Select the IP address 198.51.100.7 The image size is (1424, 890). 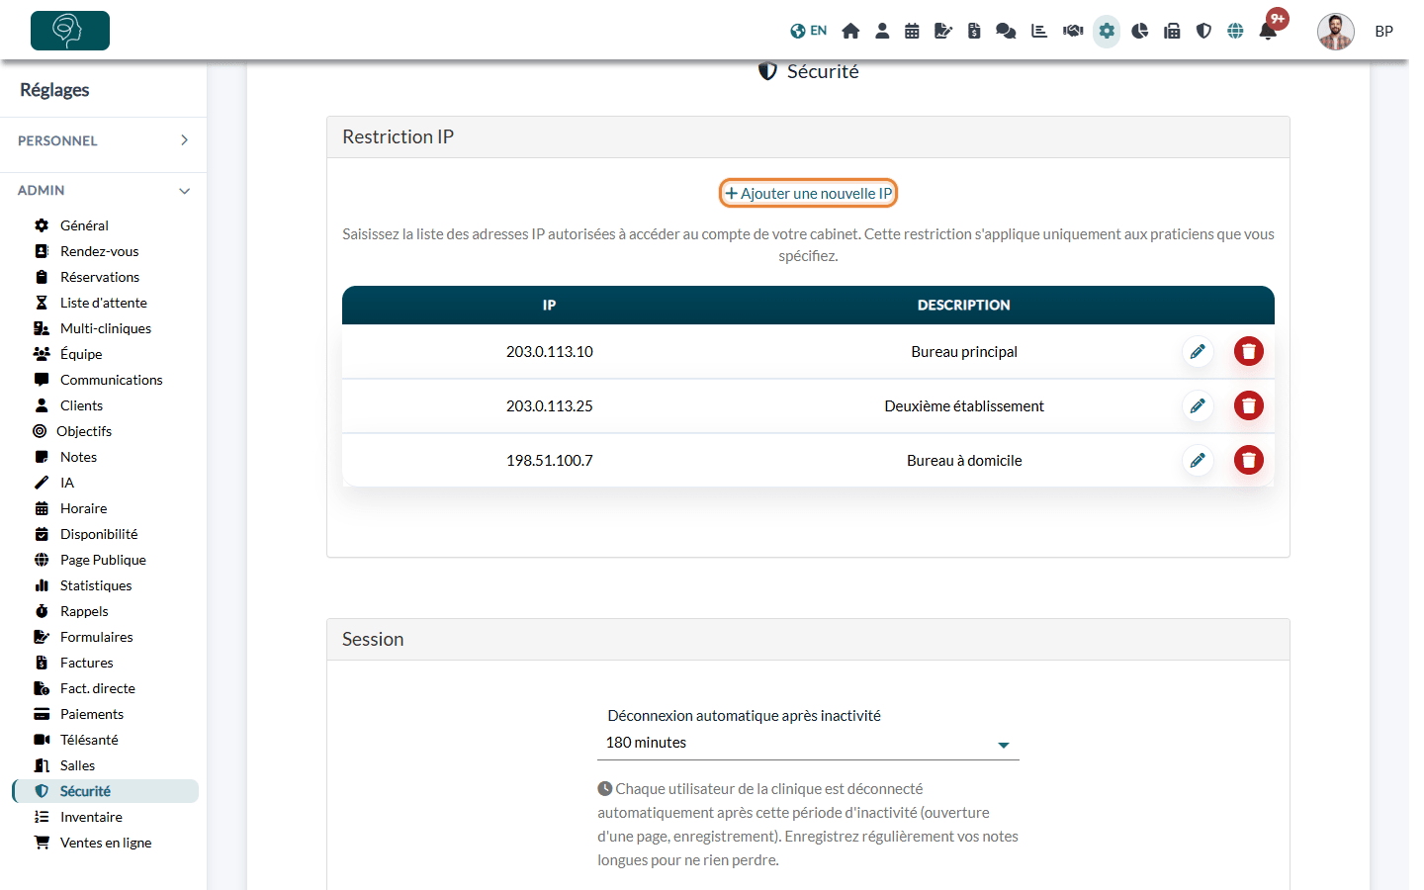[550, 461]
